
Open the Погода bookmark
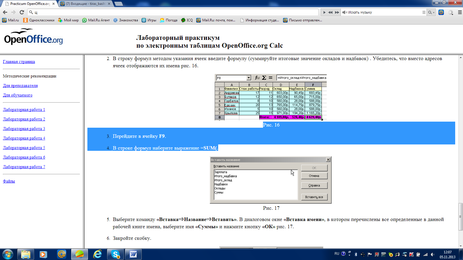click(x=168, y=20)
